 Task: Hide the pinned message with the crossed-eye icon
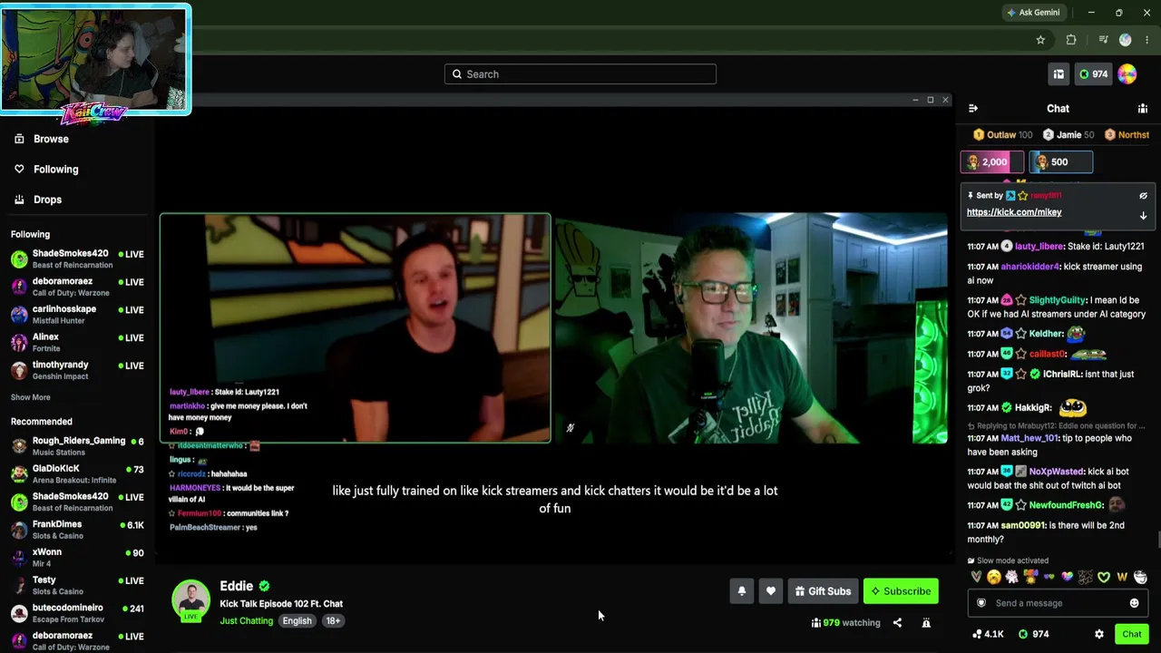click(1143, 196)
